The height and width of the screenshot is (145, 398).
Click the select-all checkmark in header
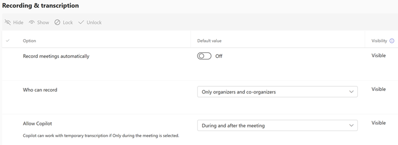click(8, 41)
